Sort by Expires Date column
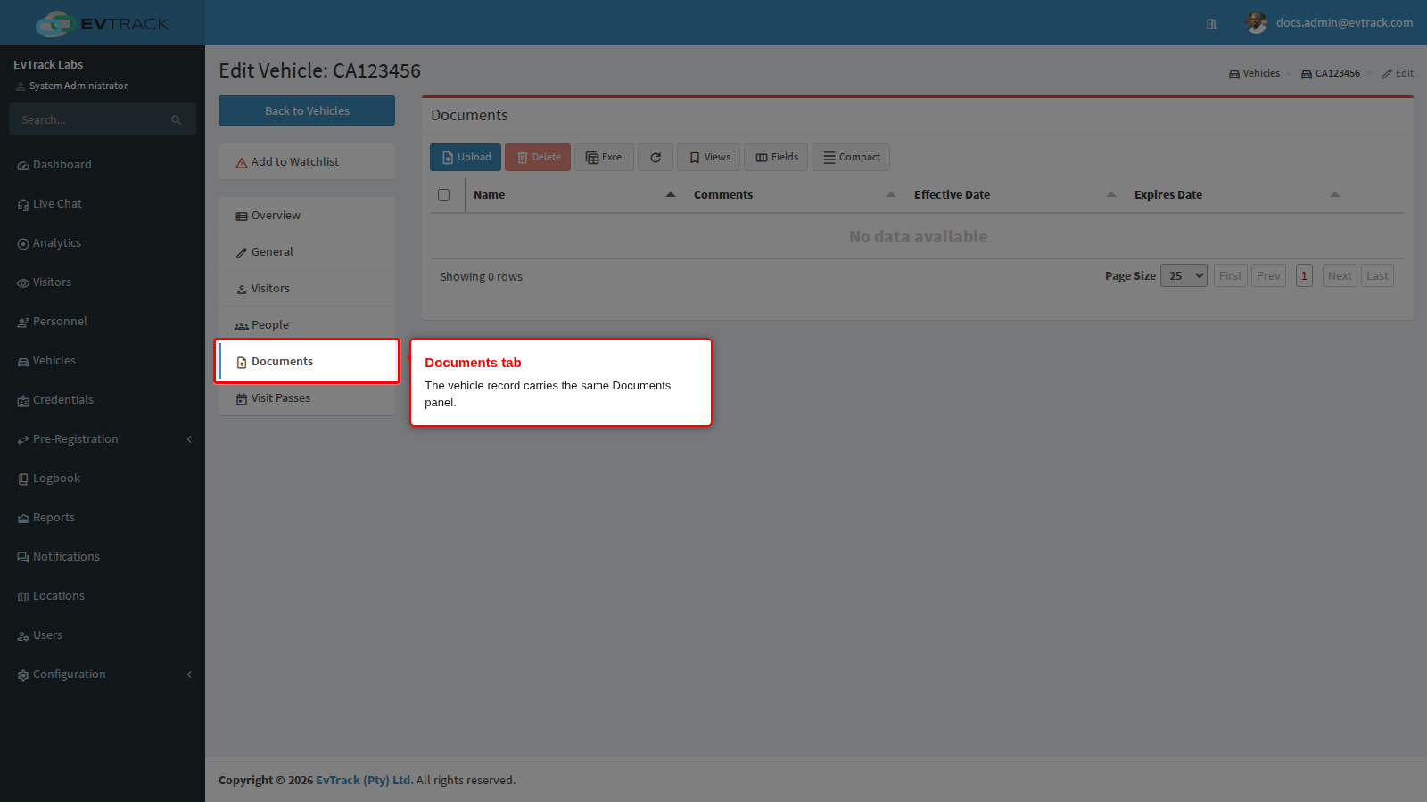Screen dimensions: 1427x802 point(1237,194)
